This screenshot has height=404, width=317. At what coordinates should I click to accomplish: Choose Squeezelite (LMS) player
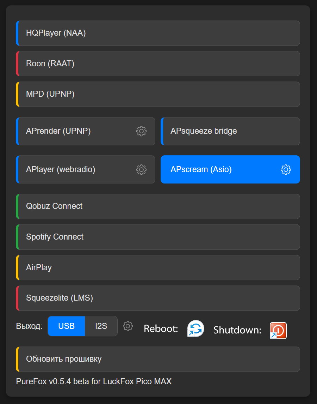(x=158, y=298)
